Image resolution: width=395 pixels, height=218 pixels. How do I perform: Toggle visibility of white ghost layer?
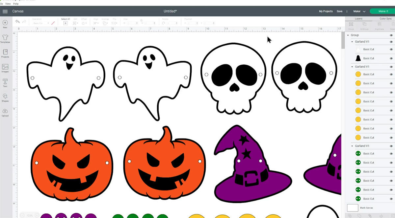[x=391, y=49]
